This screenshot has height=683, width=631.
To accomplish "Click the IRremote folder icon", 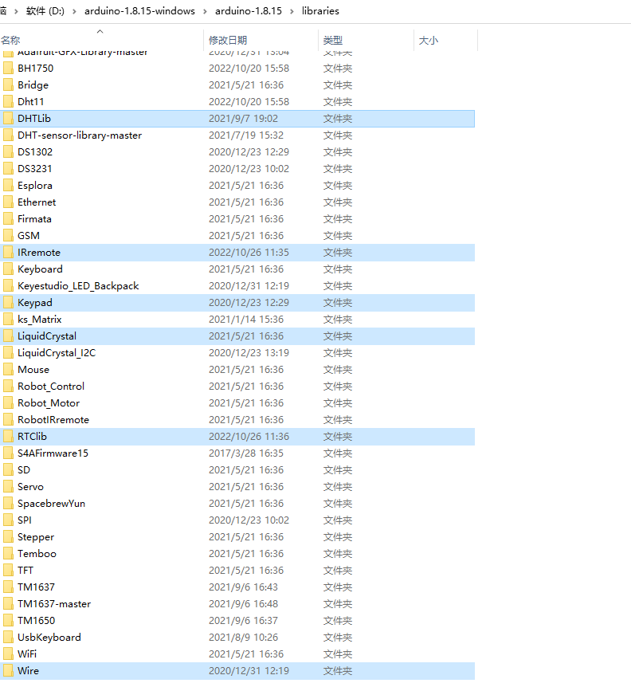I will [8, 252].
